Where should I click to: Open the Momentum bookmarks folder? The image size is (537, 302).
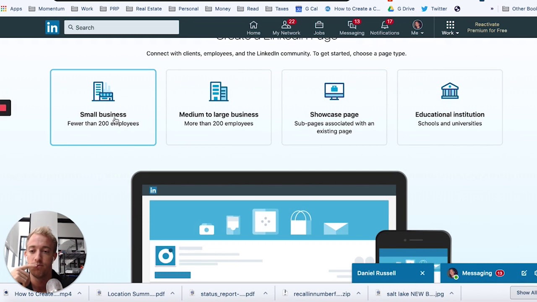point(47,8)
